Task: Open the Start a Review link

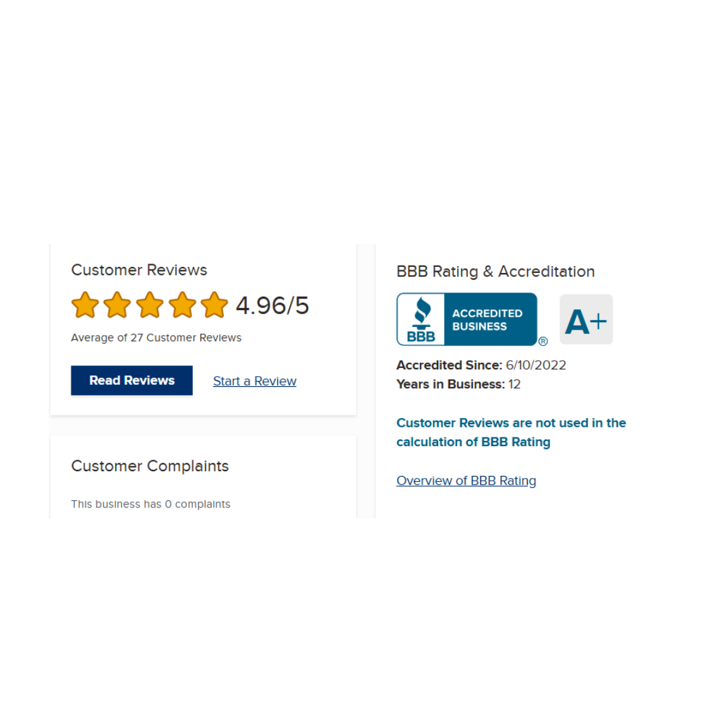Action: 254,381
